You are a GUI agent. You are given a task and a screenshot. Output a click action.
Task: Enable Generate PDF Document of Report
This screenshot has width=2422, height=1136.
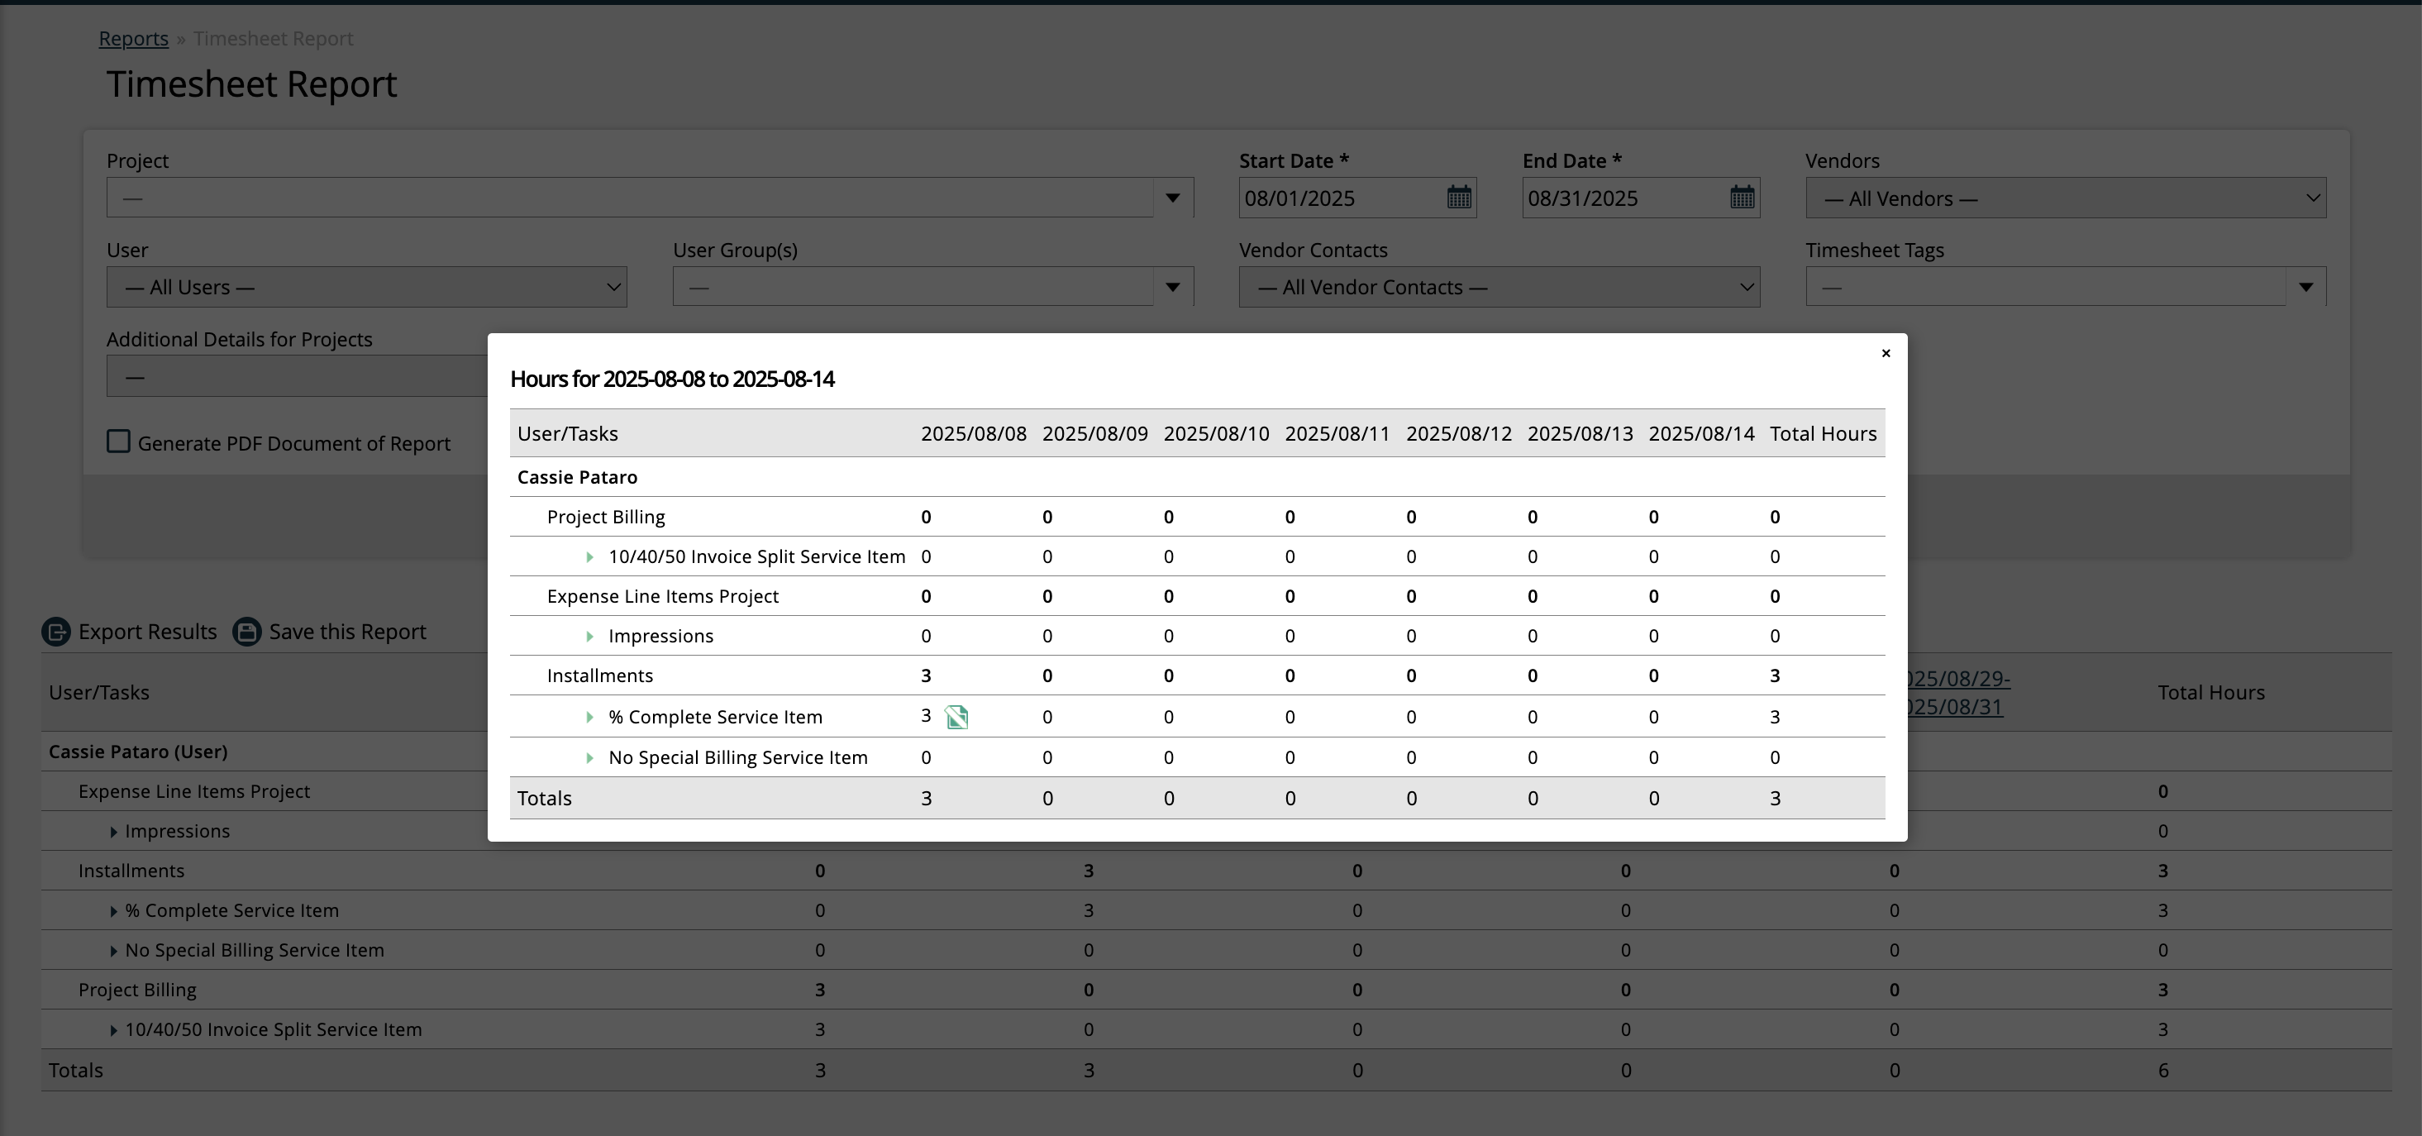118,442
